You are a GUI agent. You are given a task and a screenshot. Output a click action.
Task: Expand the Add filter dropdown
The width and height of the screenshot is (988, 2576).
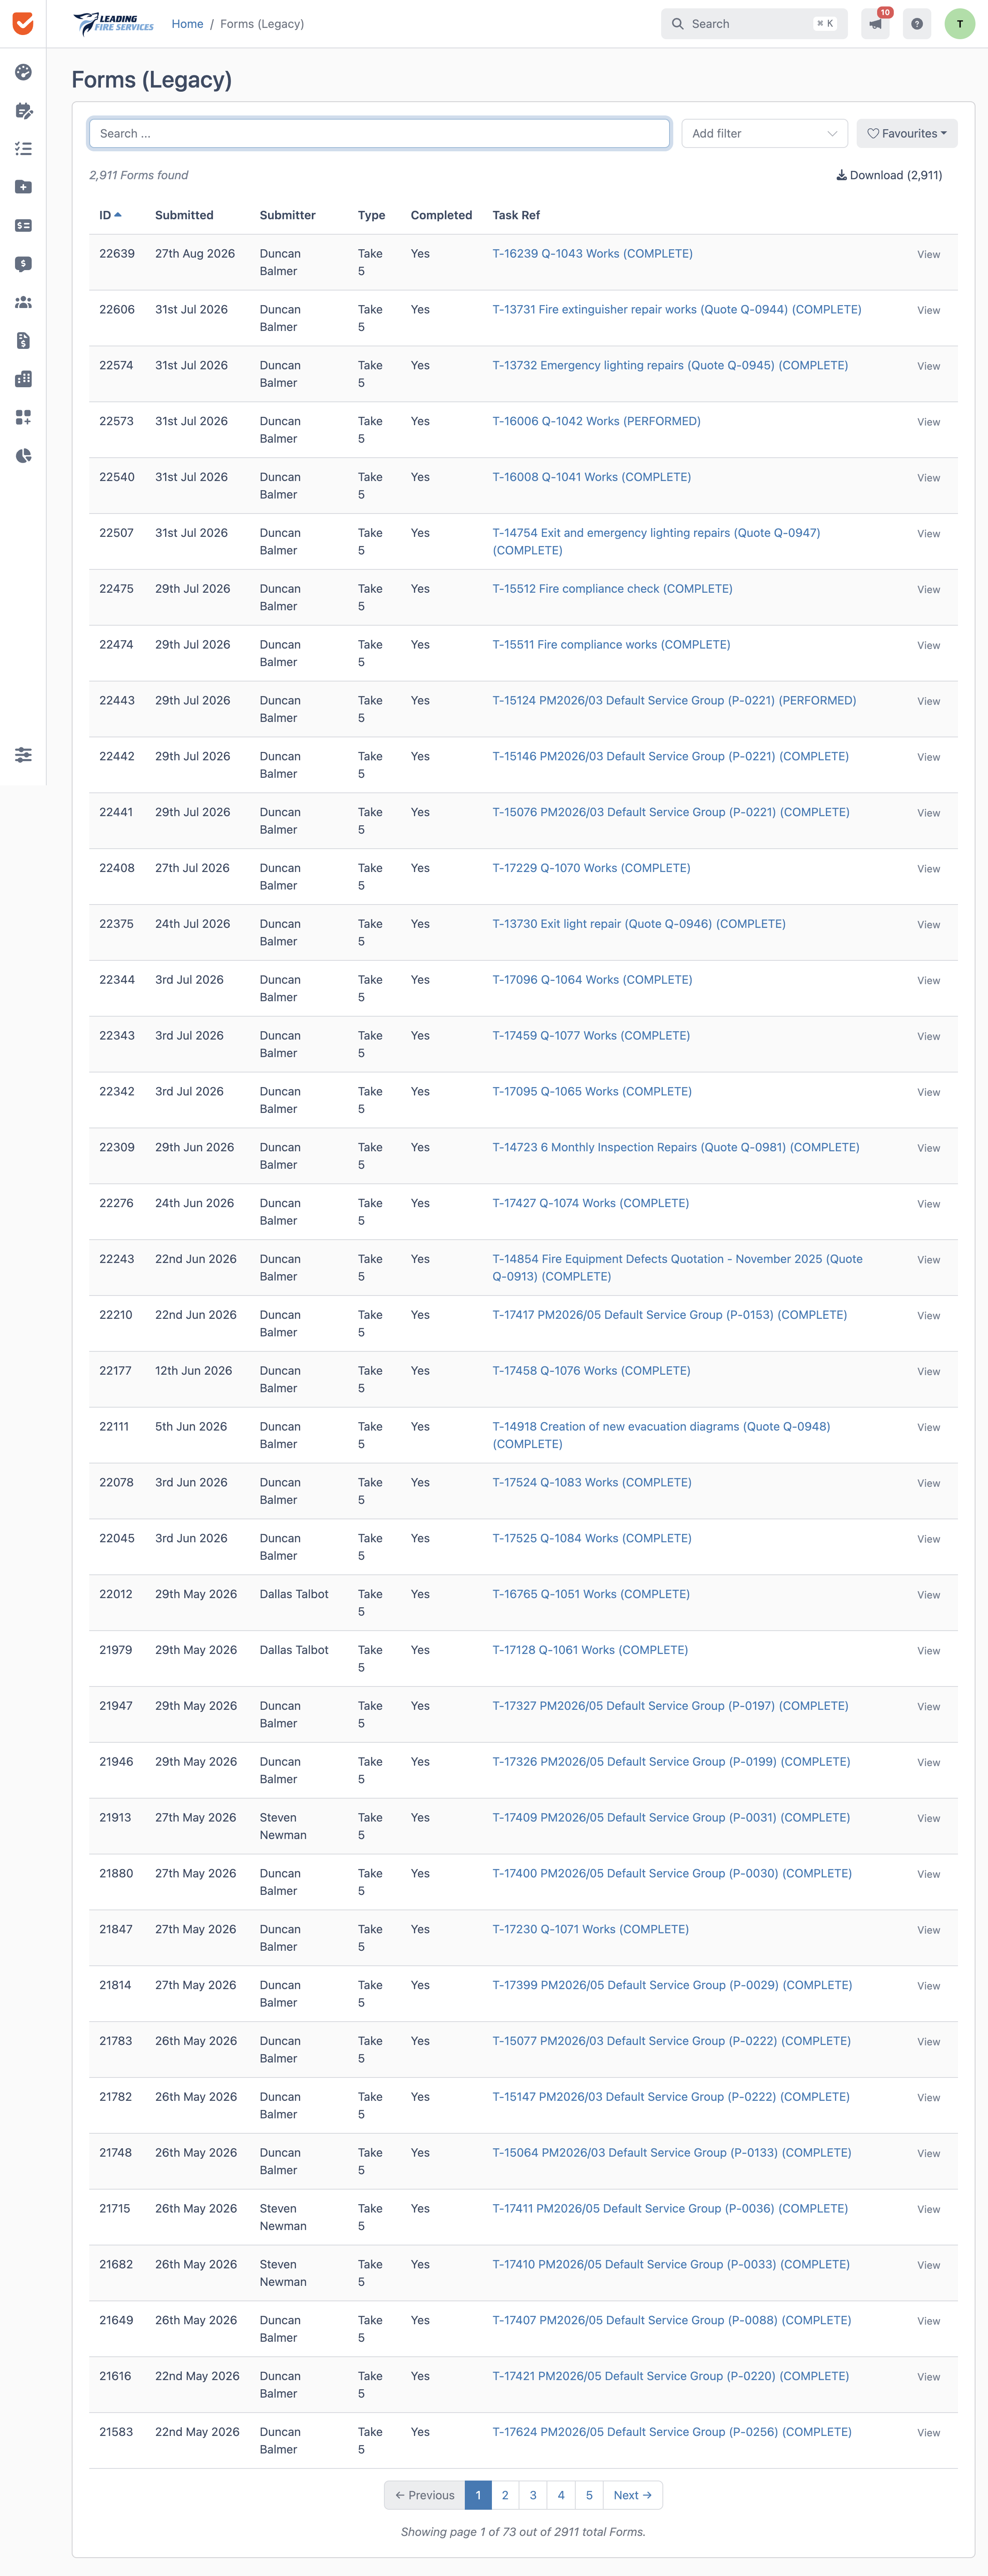[x=765, y=133]
